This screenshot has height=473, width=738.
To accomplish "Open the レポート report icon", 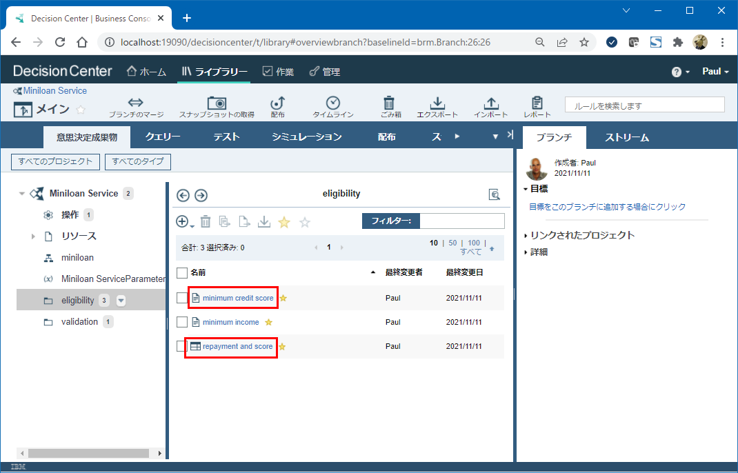I will point(537,103).
